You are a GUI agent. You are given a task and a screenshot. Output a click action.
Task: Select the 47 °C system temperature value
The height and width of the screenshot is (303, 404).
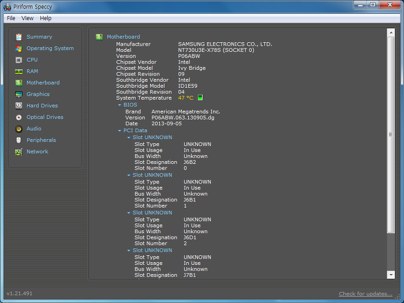coord(185,98)
